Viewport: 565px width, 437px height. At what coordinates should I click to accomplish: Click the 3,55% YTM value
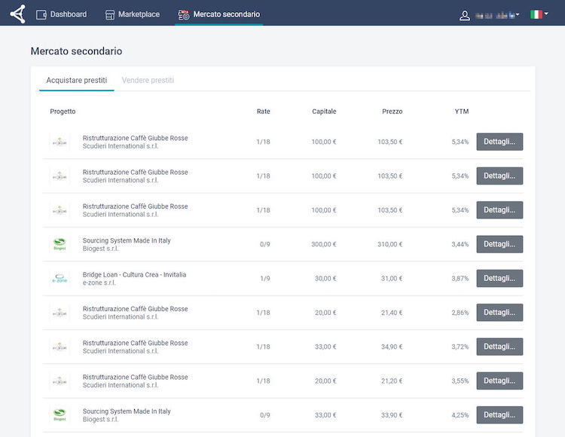[x=460, y=380]
